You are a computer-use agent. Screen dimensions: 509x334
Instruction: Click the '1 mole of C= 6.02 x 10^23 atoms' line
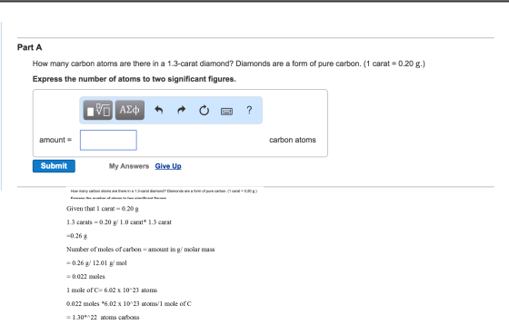(x=112, y=290)
